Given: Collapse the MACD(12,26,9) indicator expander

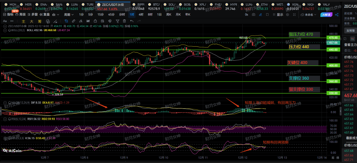Looking at the screenshot, I should coord(5,103).
